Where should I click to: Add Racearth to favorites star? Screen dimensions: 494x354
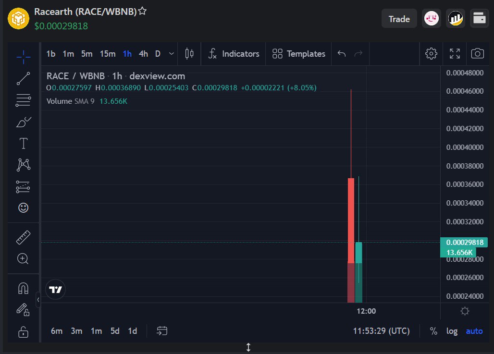142,12
